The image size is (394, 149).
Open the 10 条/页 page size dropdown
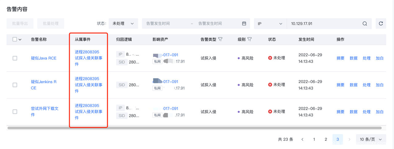pos(371,139)
